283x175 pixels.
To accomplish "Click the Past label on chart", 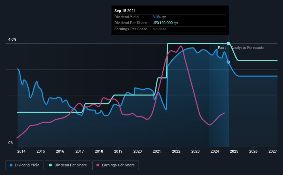I will (x=222, y=48).
